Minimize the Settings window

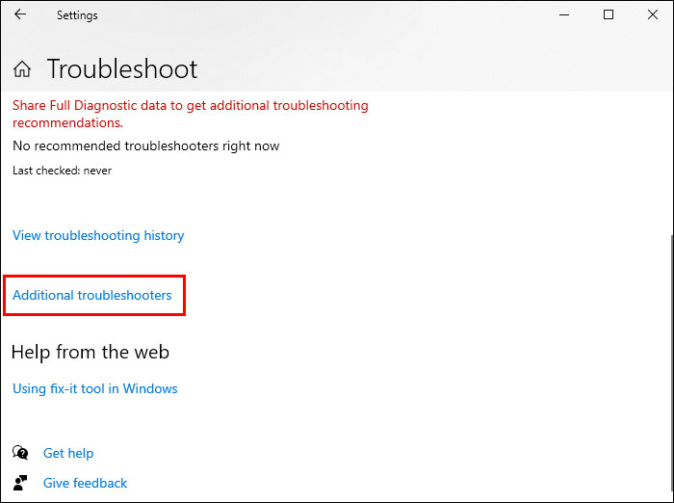pos(565,15)
